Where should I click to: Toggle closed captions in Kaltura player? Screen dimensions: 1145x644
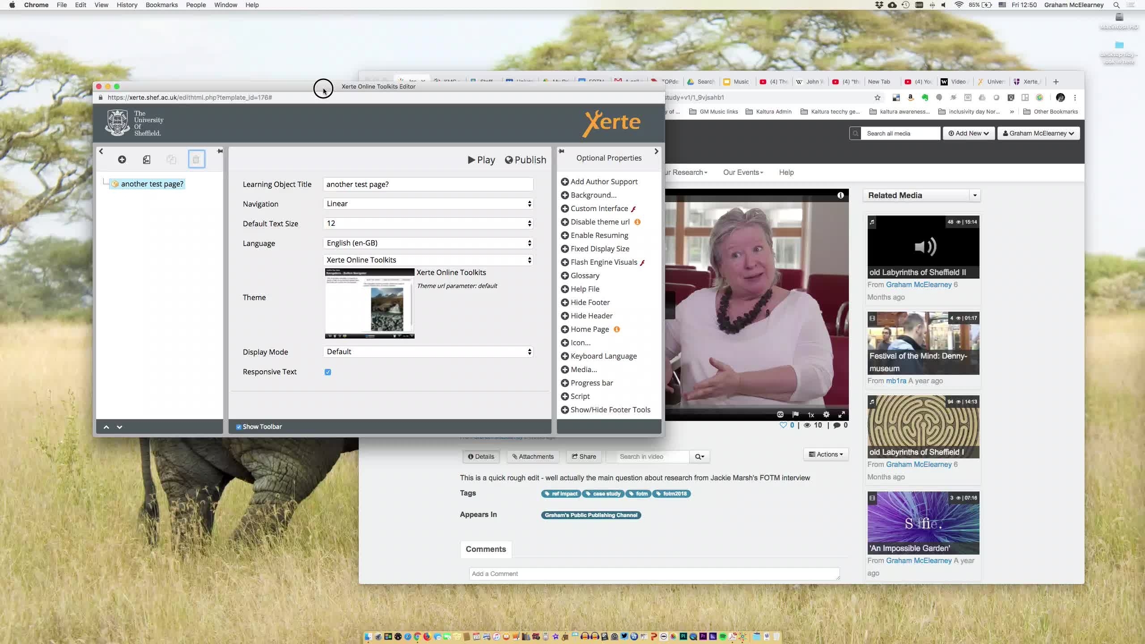(780, 415)
